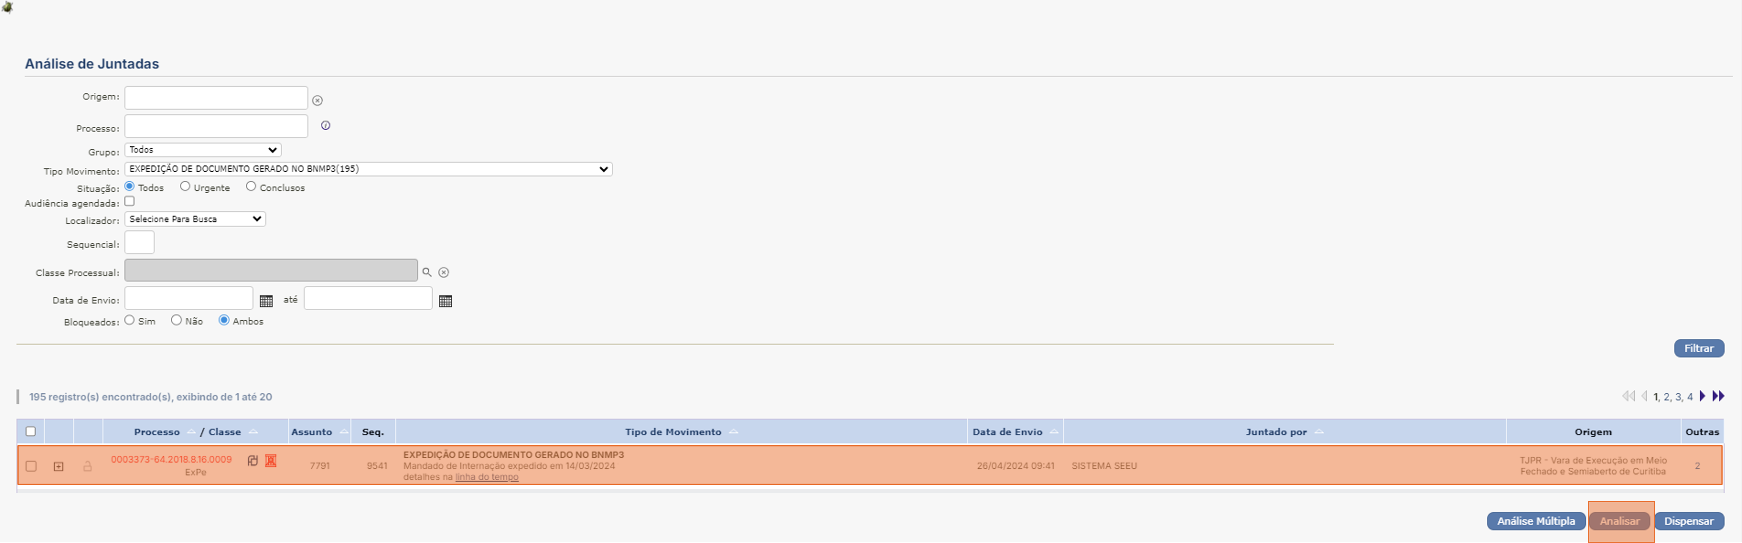Screen dimensions: 1742x543
Task: Expand the process row with plus icon
Action: click(59, 467)
